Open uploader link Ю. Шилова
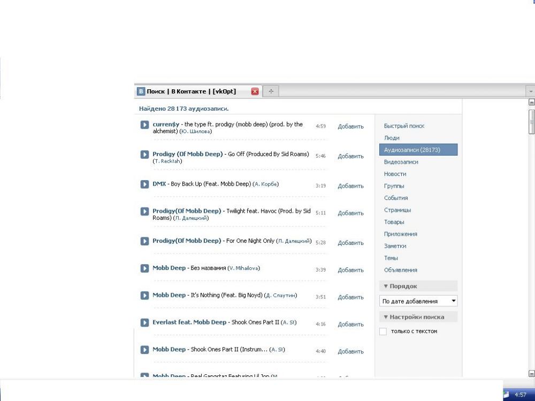Image resolution: width=535 pixels, height=401 pixels. coord(195,132)
